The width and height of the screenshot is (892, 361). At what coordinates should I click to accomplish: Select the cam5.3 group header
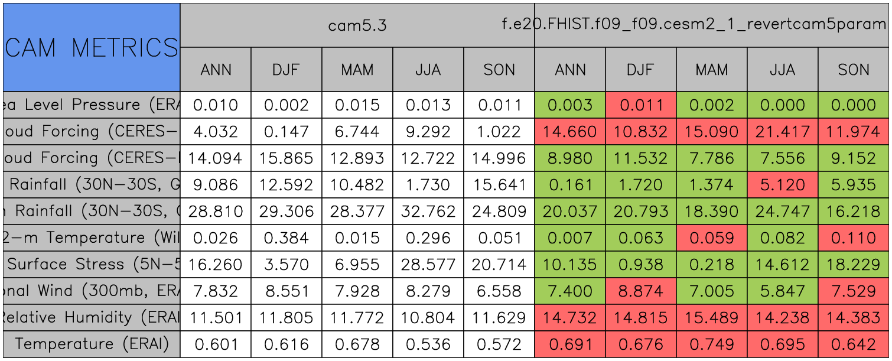(357, 25)
